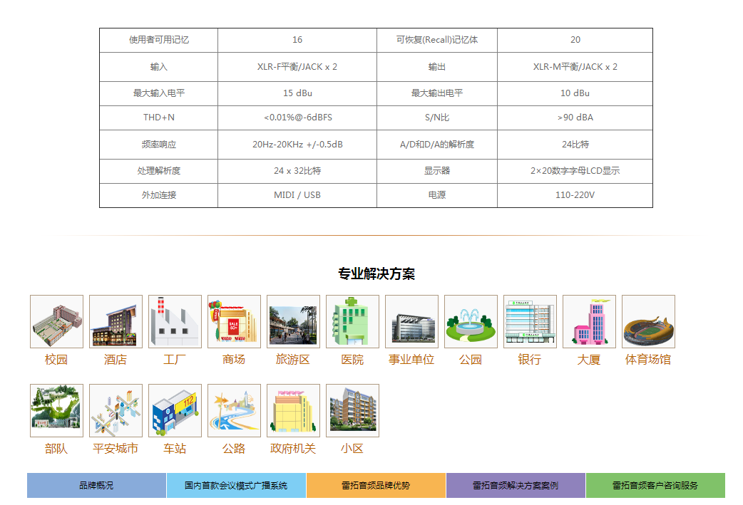Click the 车站 station icon
Screen dimensions: 743x505
(x=175, y=410)
